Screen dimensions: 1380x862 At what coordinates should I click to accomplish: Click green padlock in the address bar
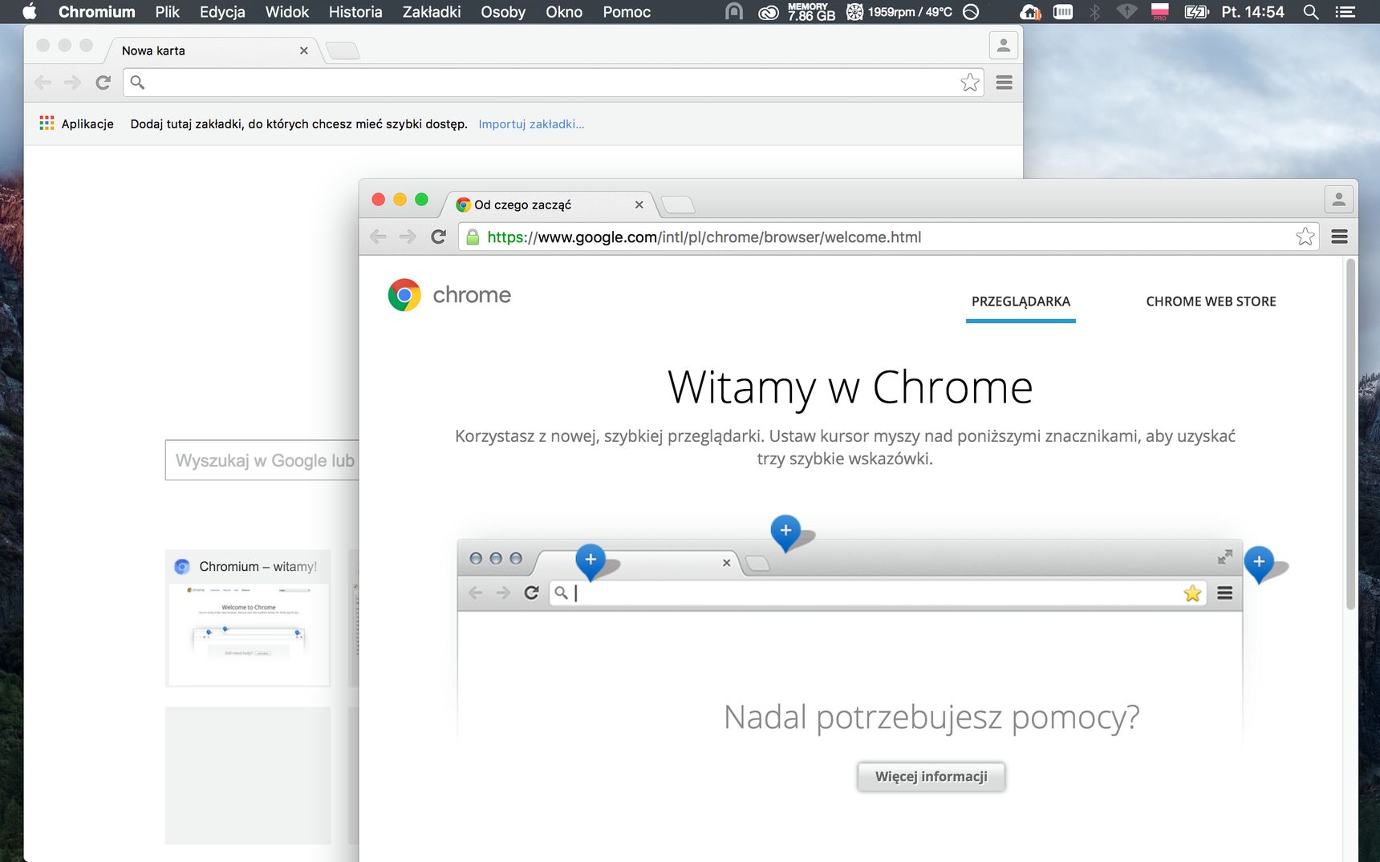click(x=473, y=237)
